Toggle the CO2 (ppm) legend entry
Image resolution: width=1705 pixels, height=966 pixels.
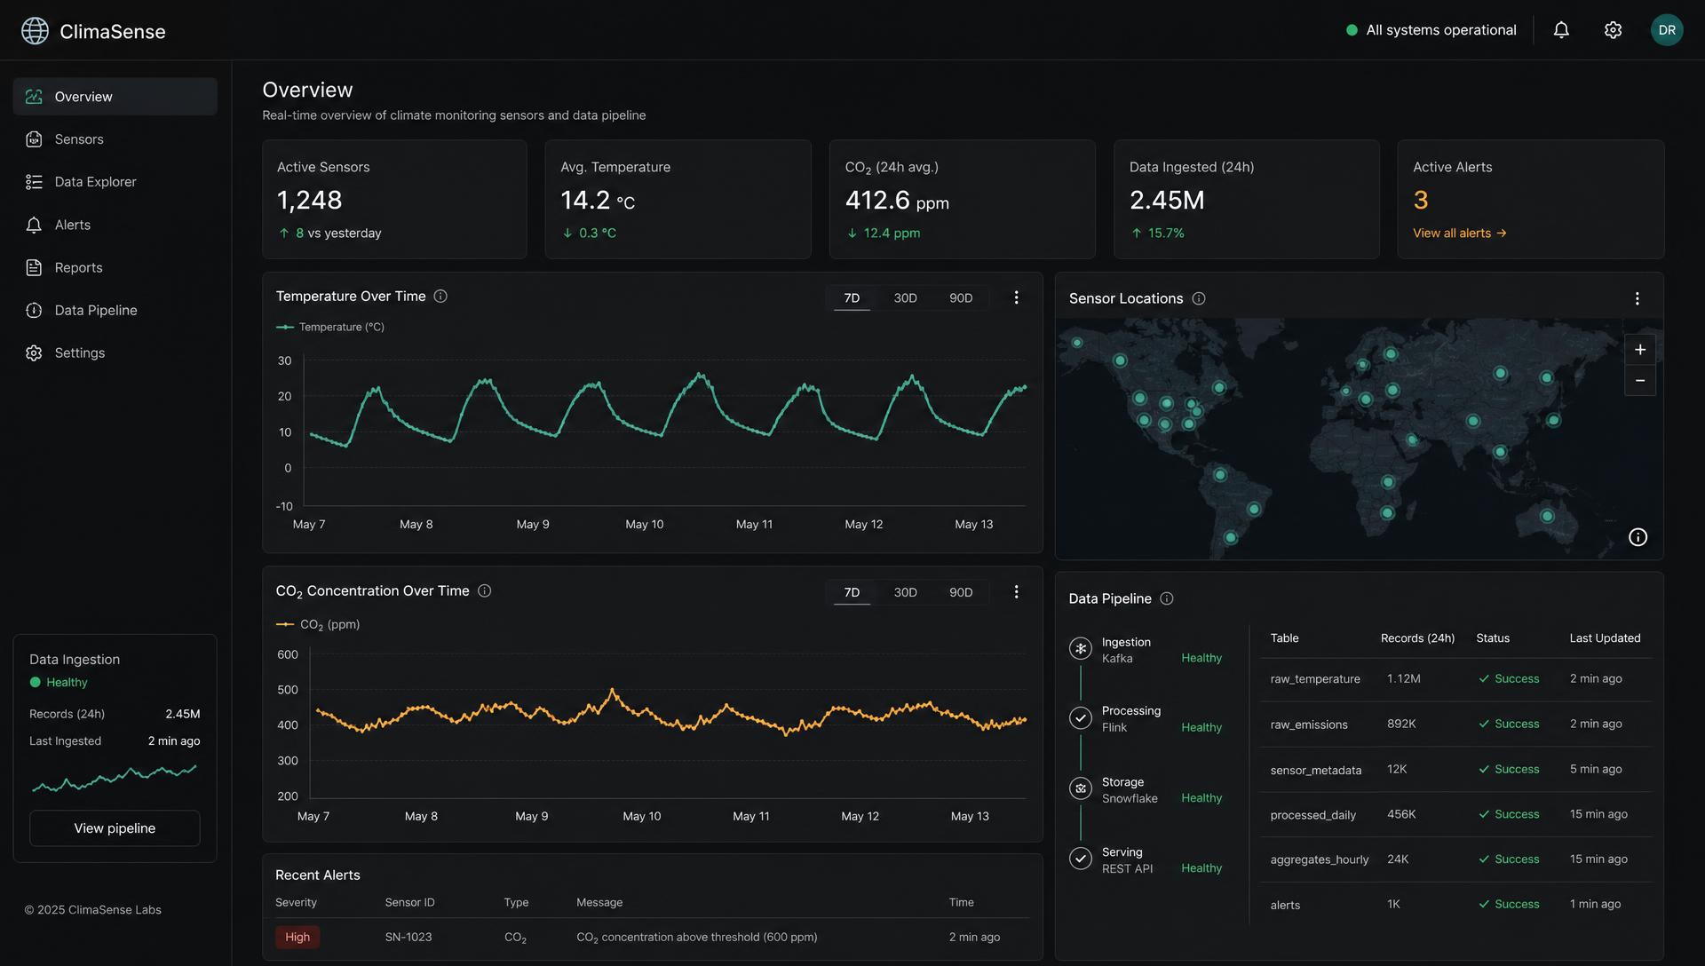tap(317, 625)
